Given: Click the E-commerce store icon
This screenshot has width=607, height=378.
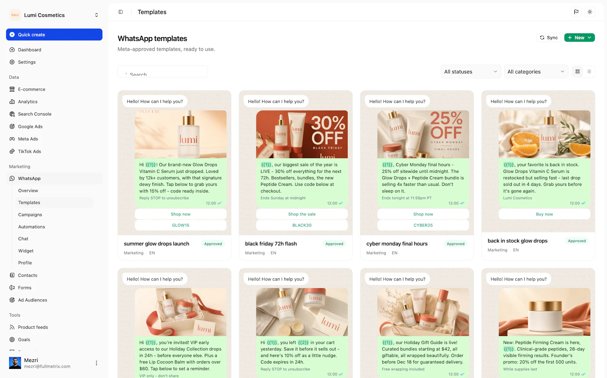Looking at the screenshot, I should (x=12, y=89).
